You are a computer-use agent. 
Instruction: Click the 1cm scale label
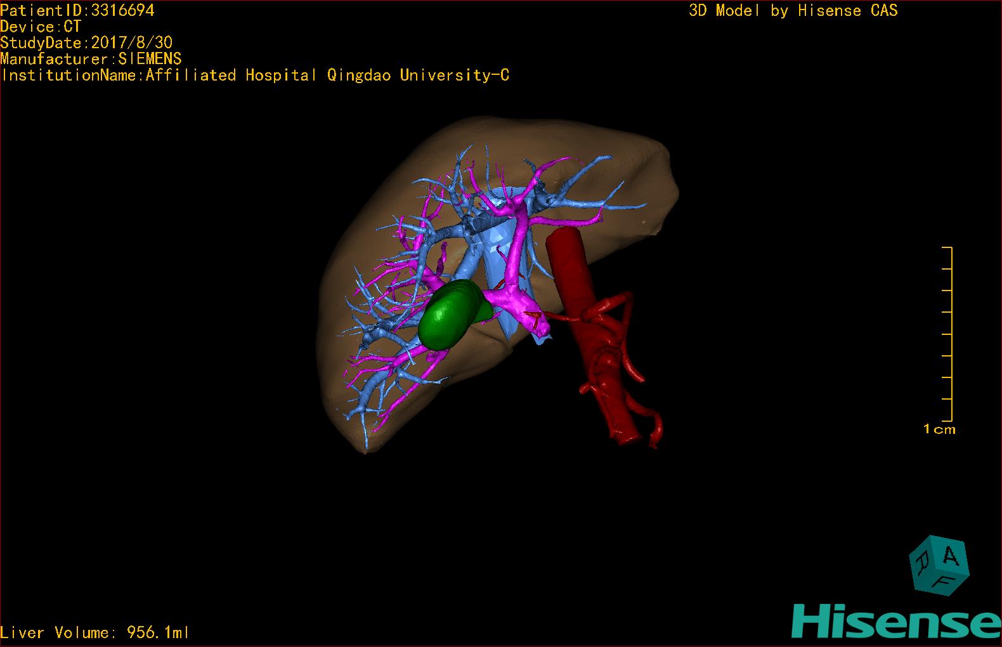pyautogui.click(x=939, y=429)
